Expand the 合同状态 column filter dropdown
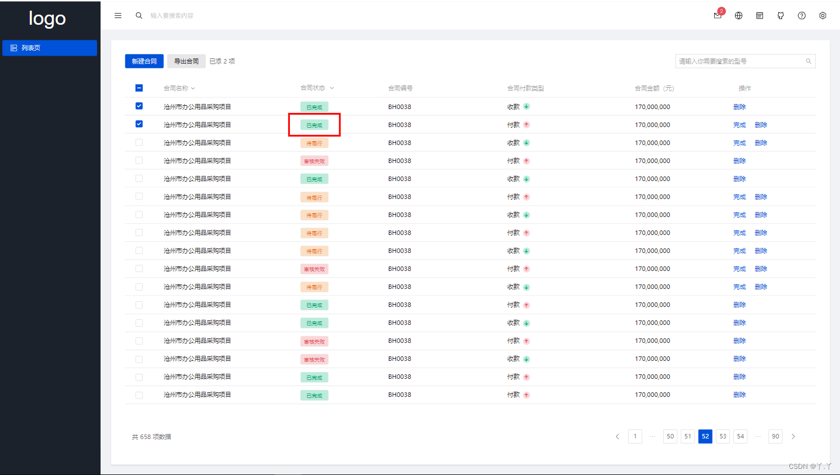This screenshot has width=840, height=475. coord(332,88)
